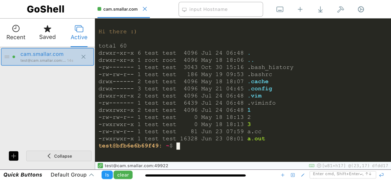Click the boxed plus add-group icon
Viewport: 391px width, 180px height.
click(293, 175)
